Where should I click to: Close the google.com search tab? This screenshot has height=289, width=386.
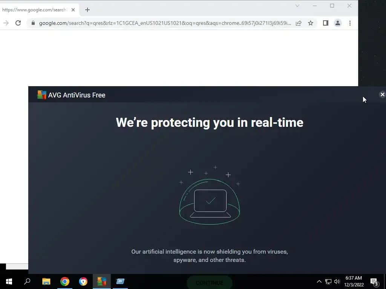(x=73, y=10)
